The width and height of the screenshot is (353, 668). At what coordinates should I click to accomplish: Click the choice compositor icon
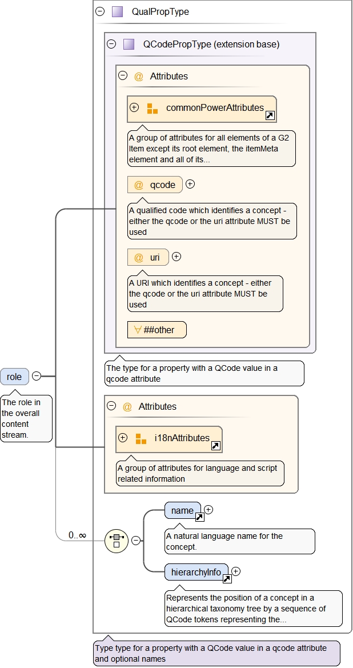click(x=117, y=541)
